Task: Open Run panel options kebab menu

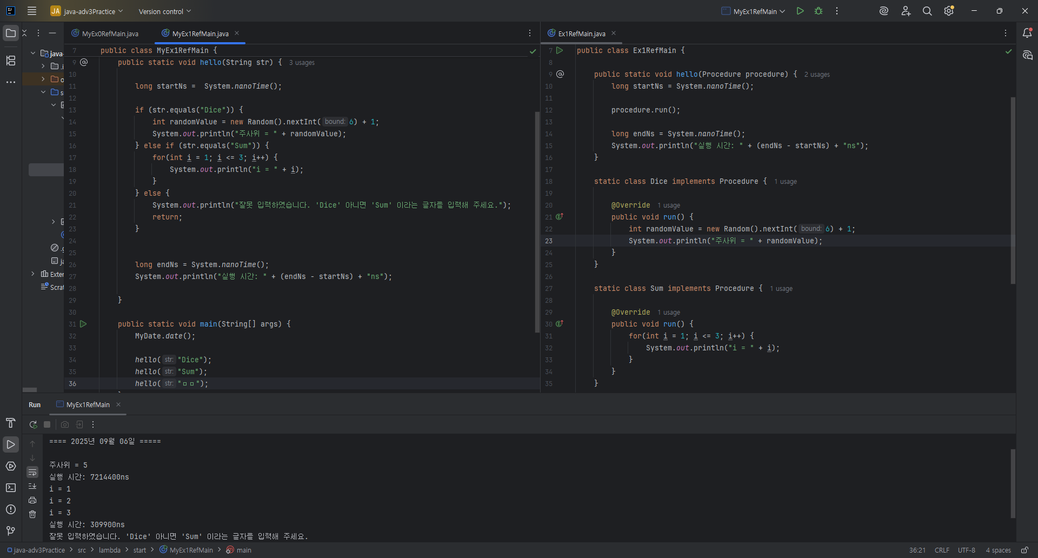Action: 93,424
